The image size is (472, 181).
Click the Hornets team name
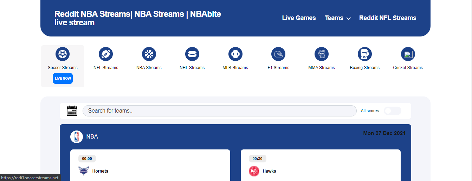[x=100, y=171]
